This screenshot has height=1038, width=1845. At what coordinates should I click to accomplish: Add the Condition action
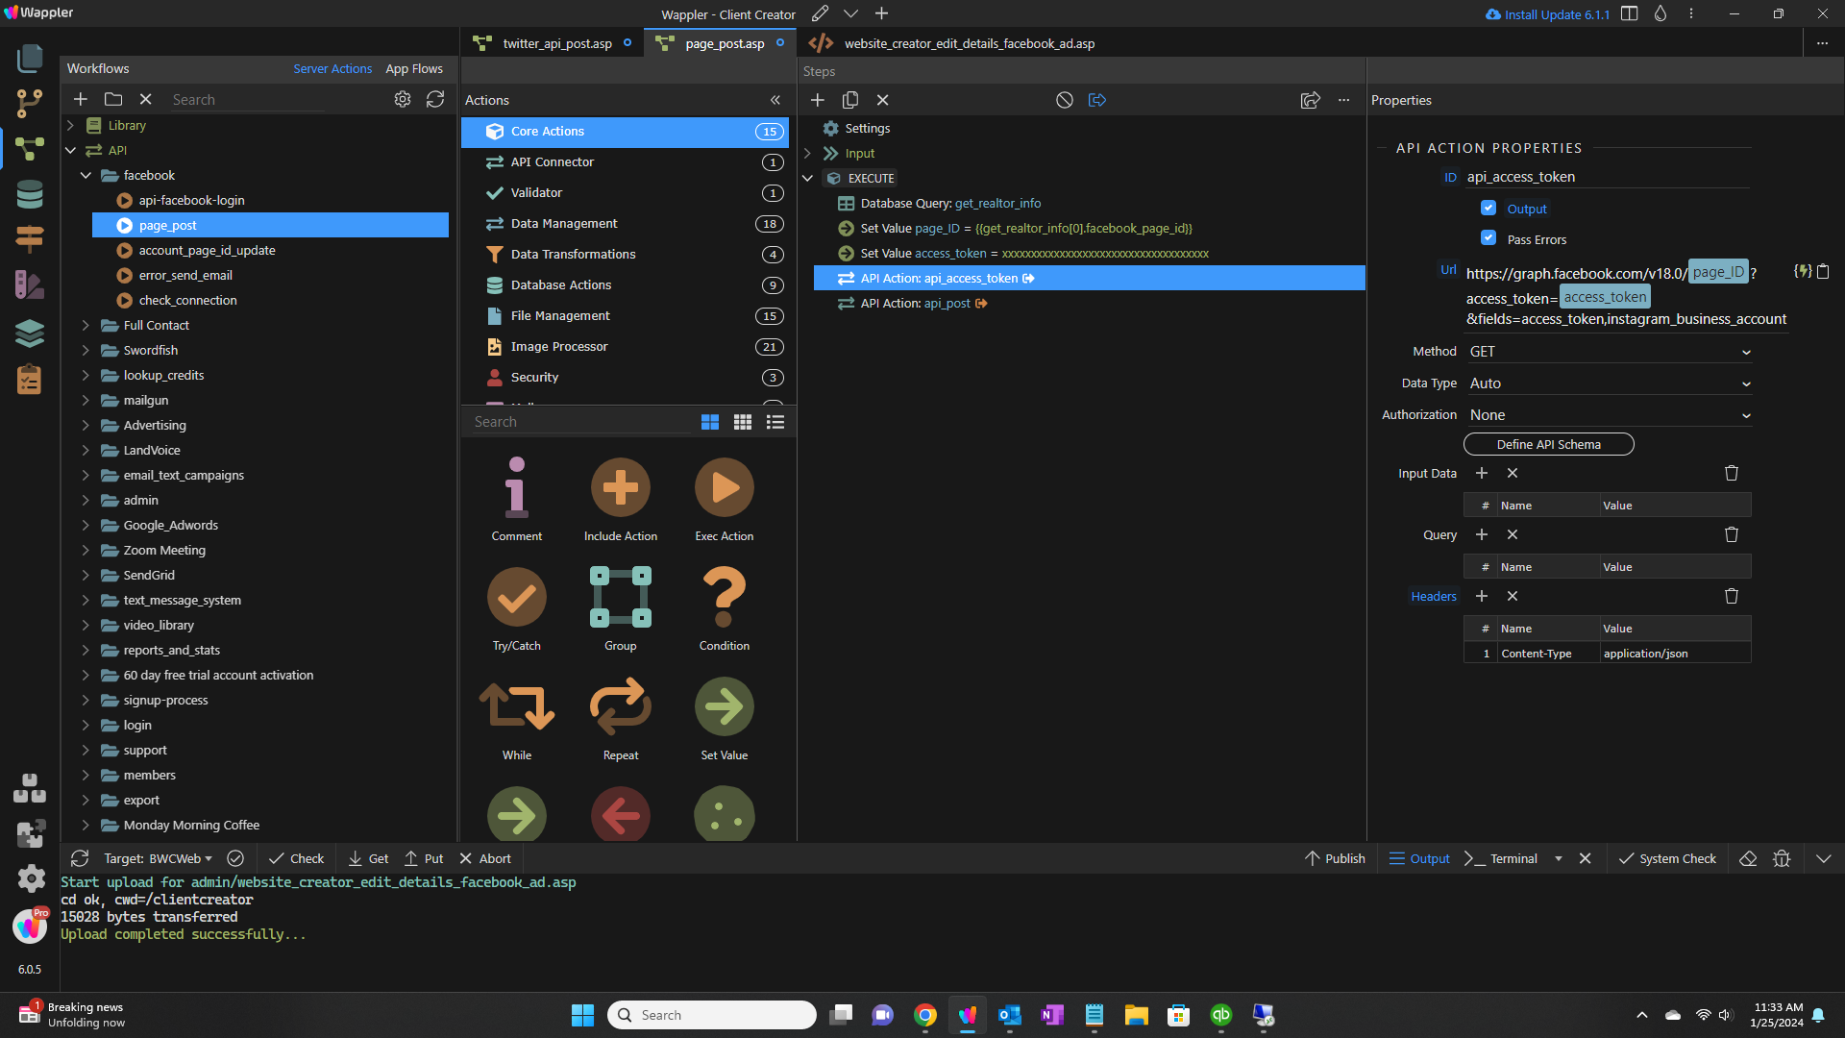(725, 608)
